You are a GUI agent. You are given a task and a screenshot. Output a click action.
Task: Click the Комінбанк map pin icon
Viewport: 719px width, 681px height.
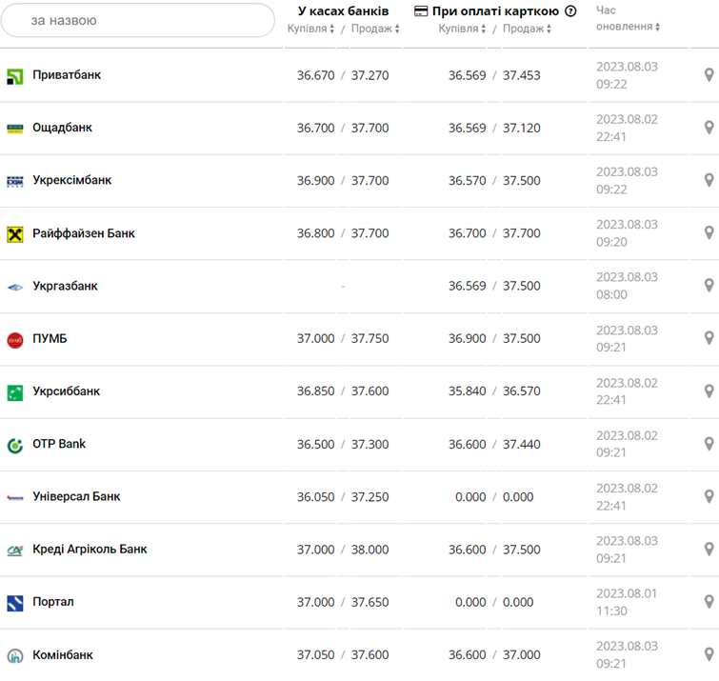click(x=709, y=654)
